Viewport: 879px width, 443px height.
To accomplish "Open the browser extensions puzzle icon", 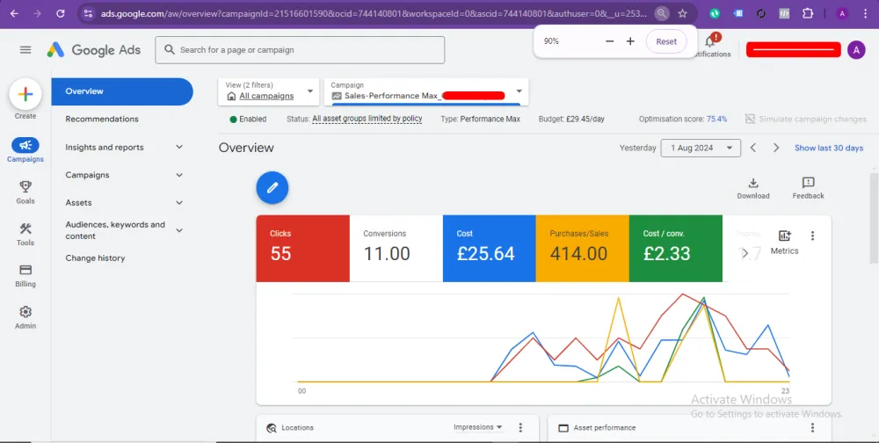I will (807, 13).
